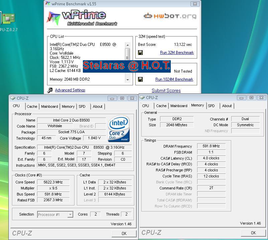
Task: Open SPD tab in left CPU-Z window
Action: click(x=82, y=106)
